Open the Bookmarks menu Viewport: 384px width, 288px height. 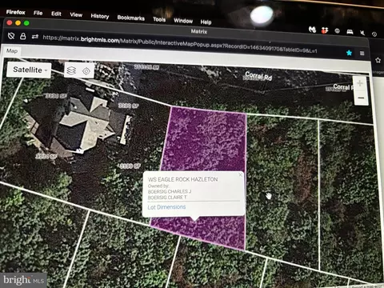(131, 18)
